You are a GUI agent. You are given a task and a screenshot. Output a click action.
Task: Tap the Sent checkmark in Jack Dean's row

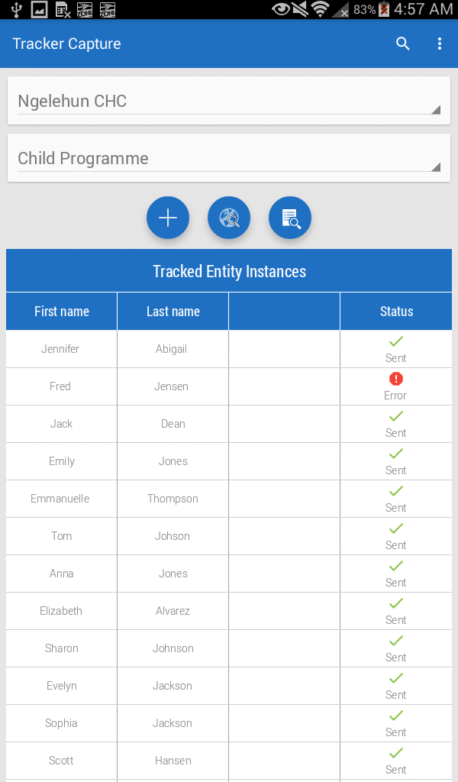(x=395, y=416)
